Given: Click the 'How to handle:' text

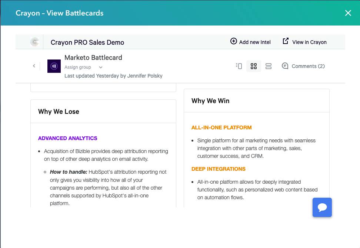Looking at the screenshot, I should pyautogui.click(x=69, y=172).
